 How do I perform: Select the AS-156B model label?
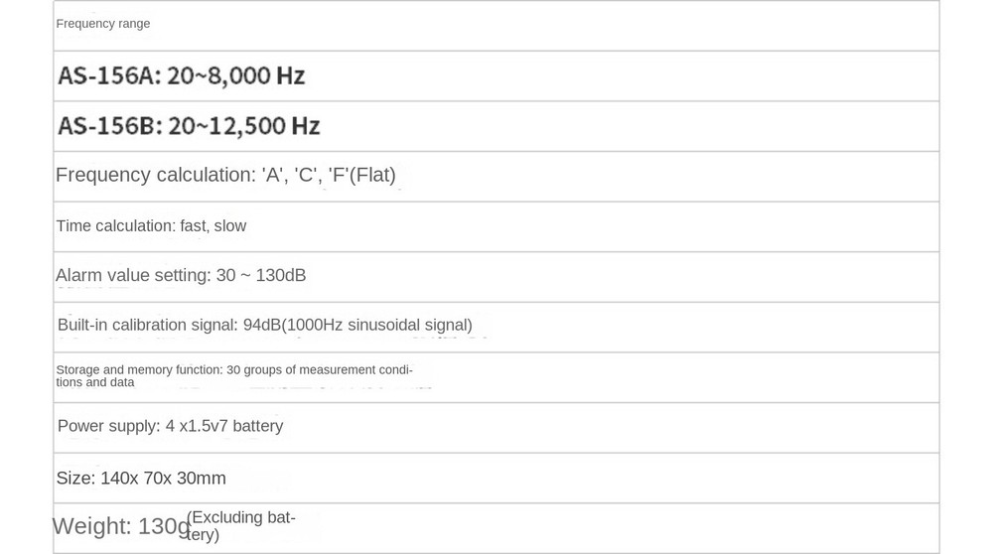107,126
